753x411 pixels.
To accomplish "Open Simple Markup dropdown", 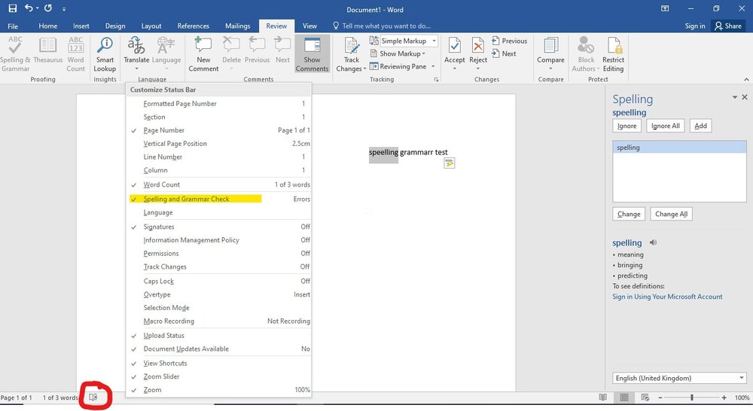I will pos(434,41).
